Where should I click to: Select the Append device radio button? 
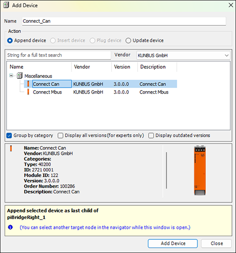pyautogui.click(x=10, y=40)
